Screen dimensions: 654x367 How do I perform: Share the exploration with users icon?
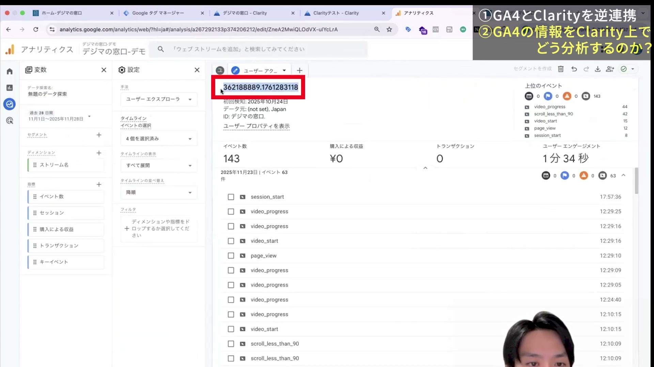610,69
